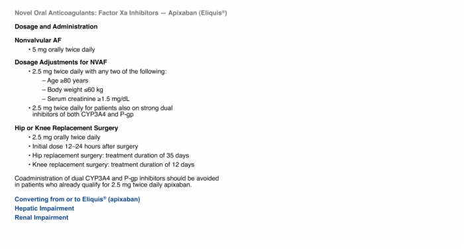Screen dimensions: 464x249
Task: Click the Serum creatinine ≥1.5 mg/dL item
Action: (x=86, y=99)
